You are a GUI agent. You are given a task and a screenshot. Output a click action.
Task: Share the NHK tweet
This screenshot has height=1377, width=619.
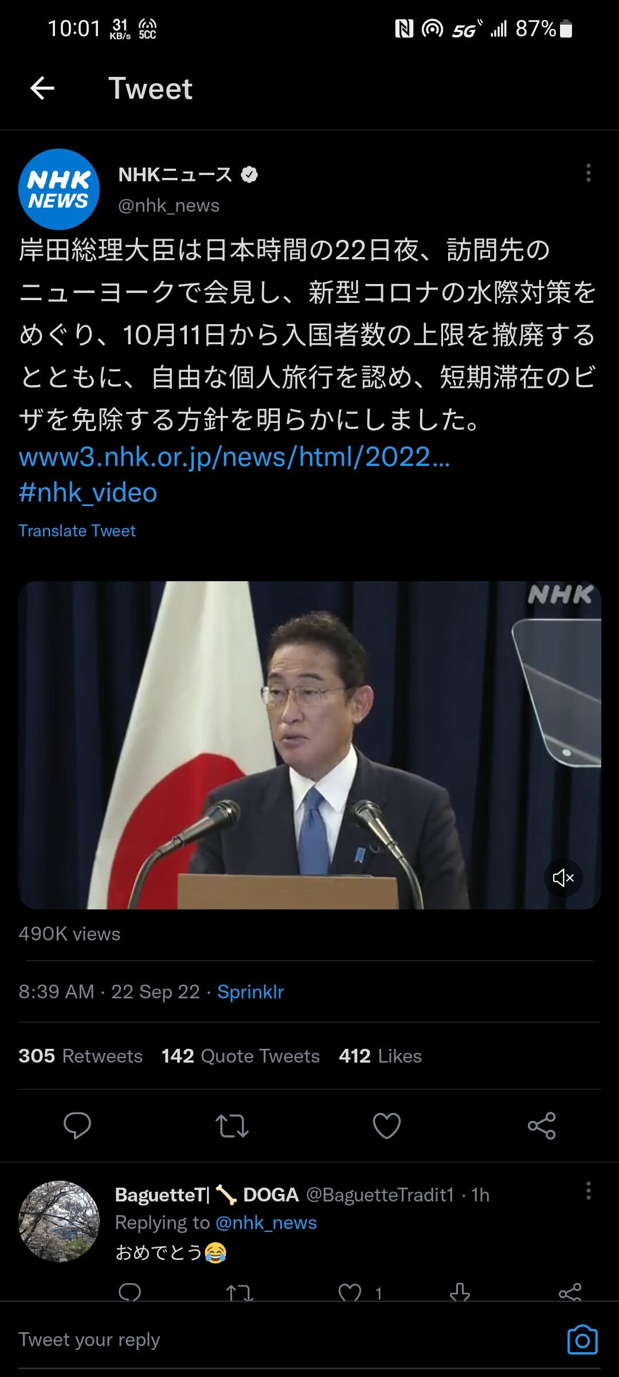pyautogui.click(x=542, y=1126)
